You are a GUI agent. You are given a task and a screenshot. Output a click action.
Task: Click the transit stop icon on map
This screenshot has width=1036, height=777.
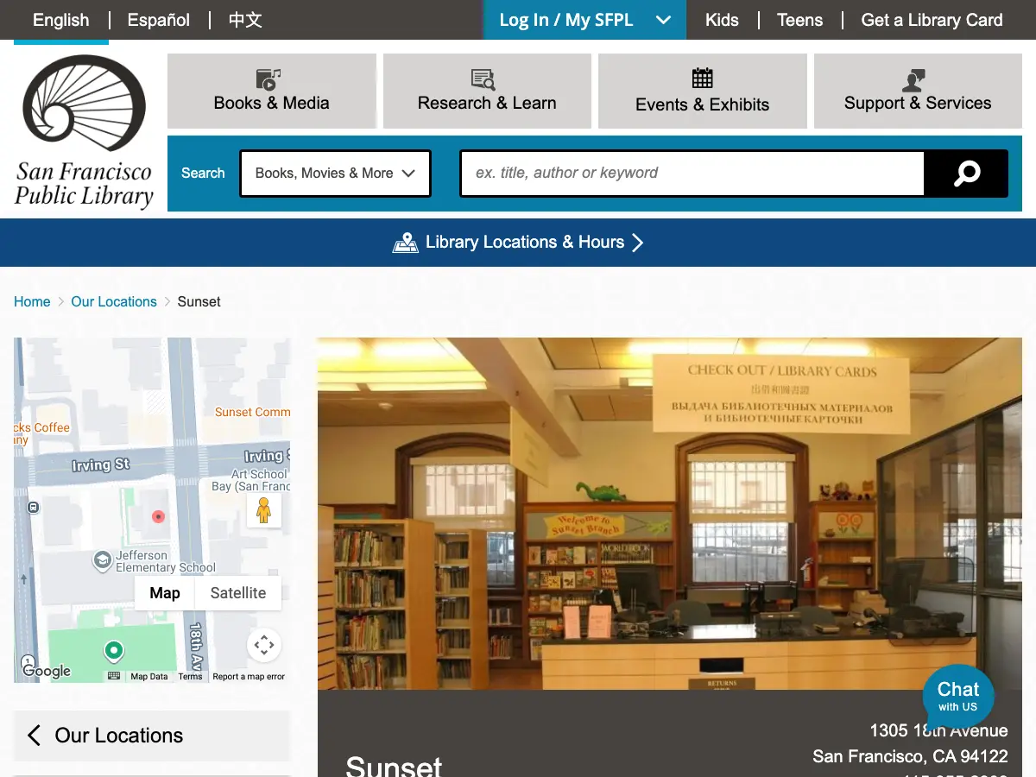(33, 508)
